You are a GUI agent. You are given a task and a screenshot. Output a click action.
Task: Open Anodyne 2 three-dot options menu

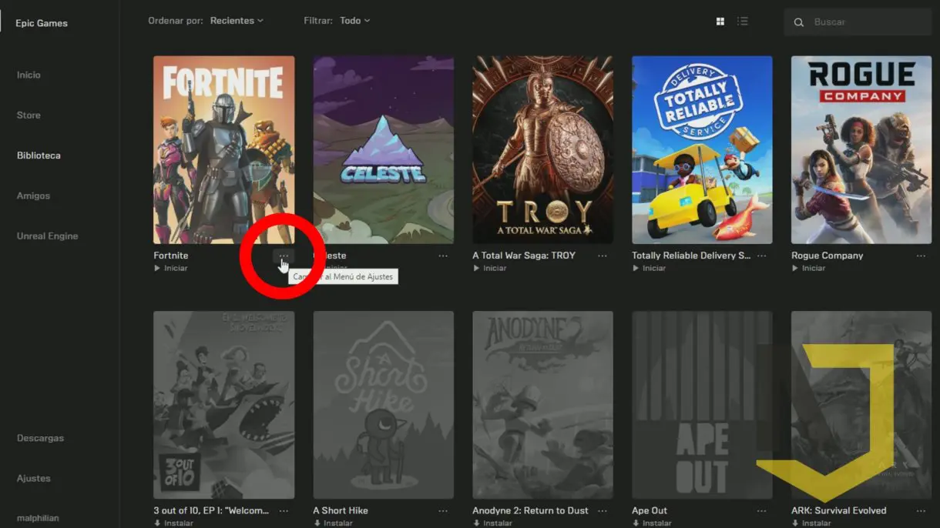click(603, 510)
